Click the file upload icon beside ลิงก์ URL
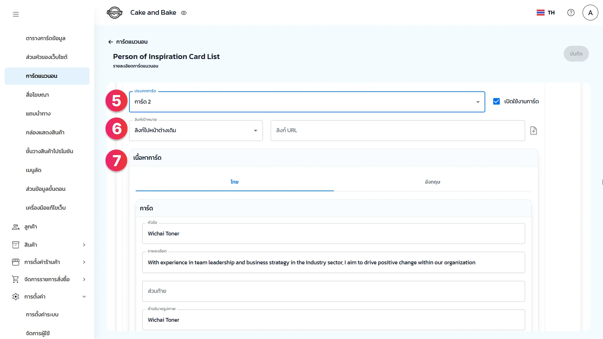 coord(533,131)
